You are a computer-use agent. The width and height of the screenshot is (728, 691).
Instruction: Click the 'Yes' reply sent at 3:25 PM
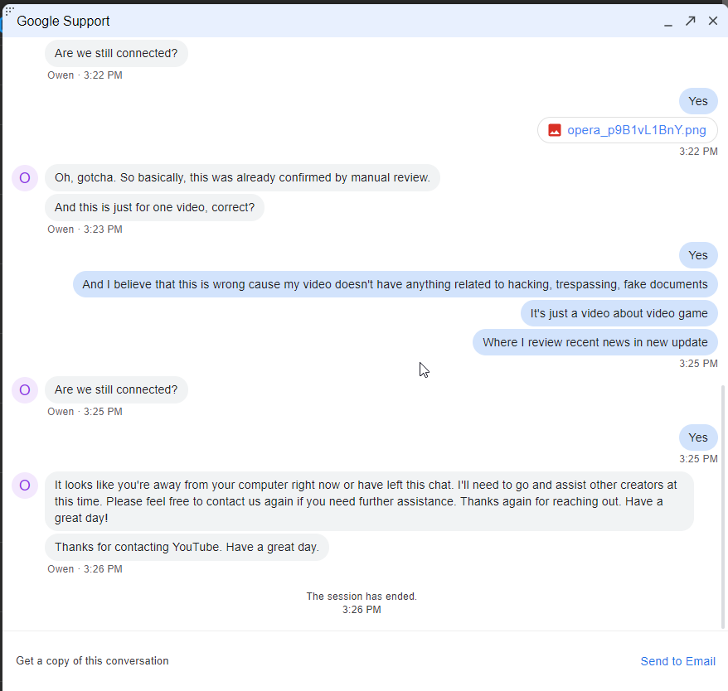tap(698, 437)
